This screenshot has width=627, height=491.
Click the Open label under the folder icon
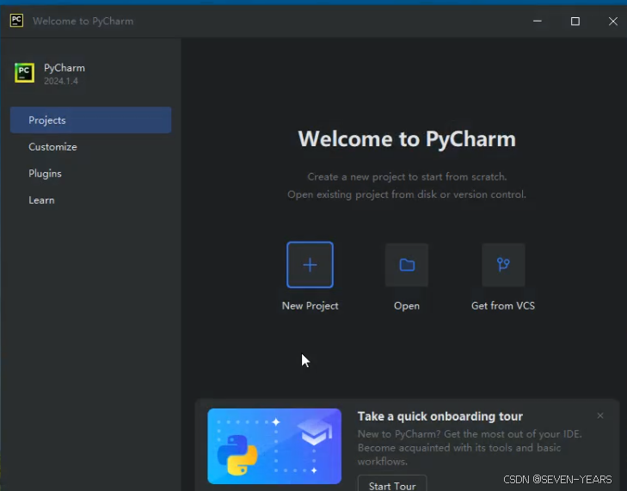407,306
